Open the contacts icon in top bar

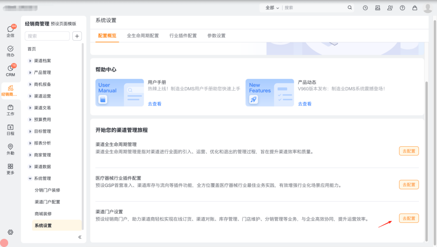[x=390, y=8]
